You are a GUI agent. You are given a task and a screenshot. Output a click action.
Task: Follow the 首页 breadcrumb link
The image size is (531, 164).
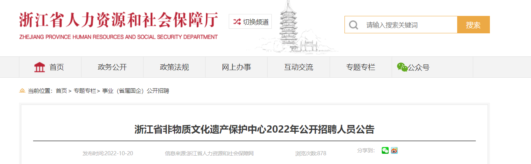click(61, 91)
